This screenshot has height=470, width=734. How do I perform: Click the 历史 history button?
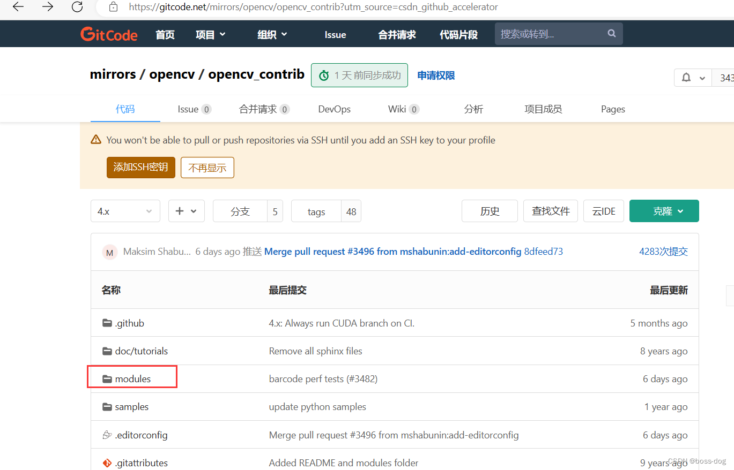(490, 211)
